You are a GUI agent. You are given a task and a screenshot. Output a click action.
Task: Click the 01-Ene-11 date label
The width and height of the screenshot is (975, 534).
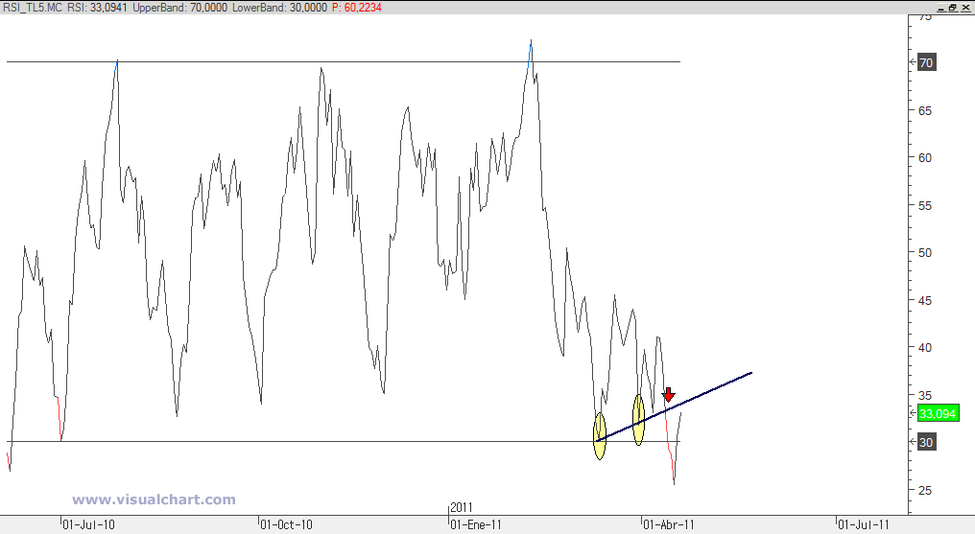[x=476, y=524]
